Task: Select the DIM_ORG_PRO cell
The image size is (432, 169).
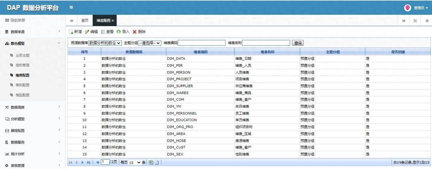Action: tap(201, 127)
